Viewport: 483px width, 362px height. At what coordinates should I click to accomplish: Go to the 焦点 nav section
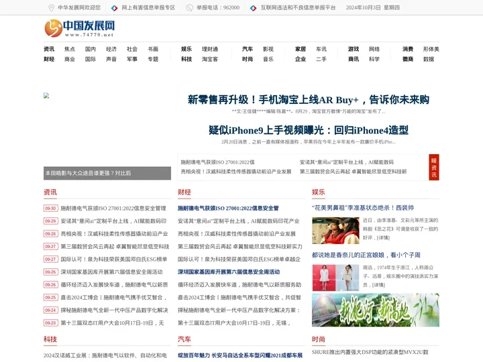pos(70,49)
